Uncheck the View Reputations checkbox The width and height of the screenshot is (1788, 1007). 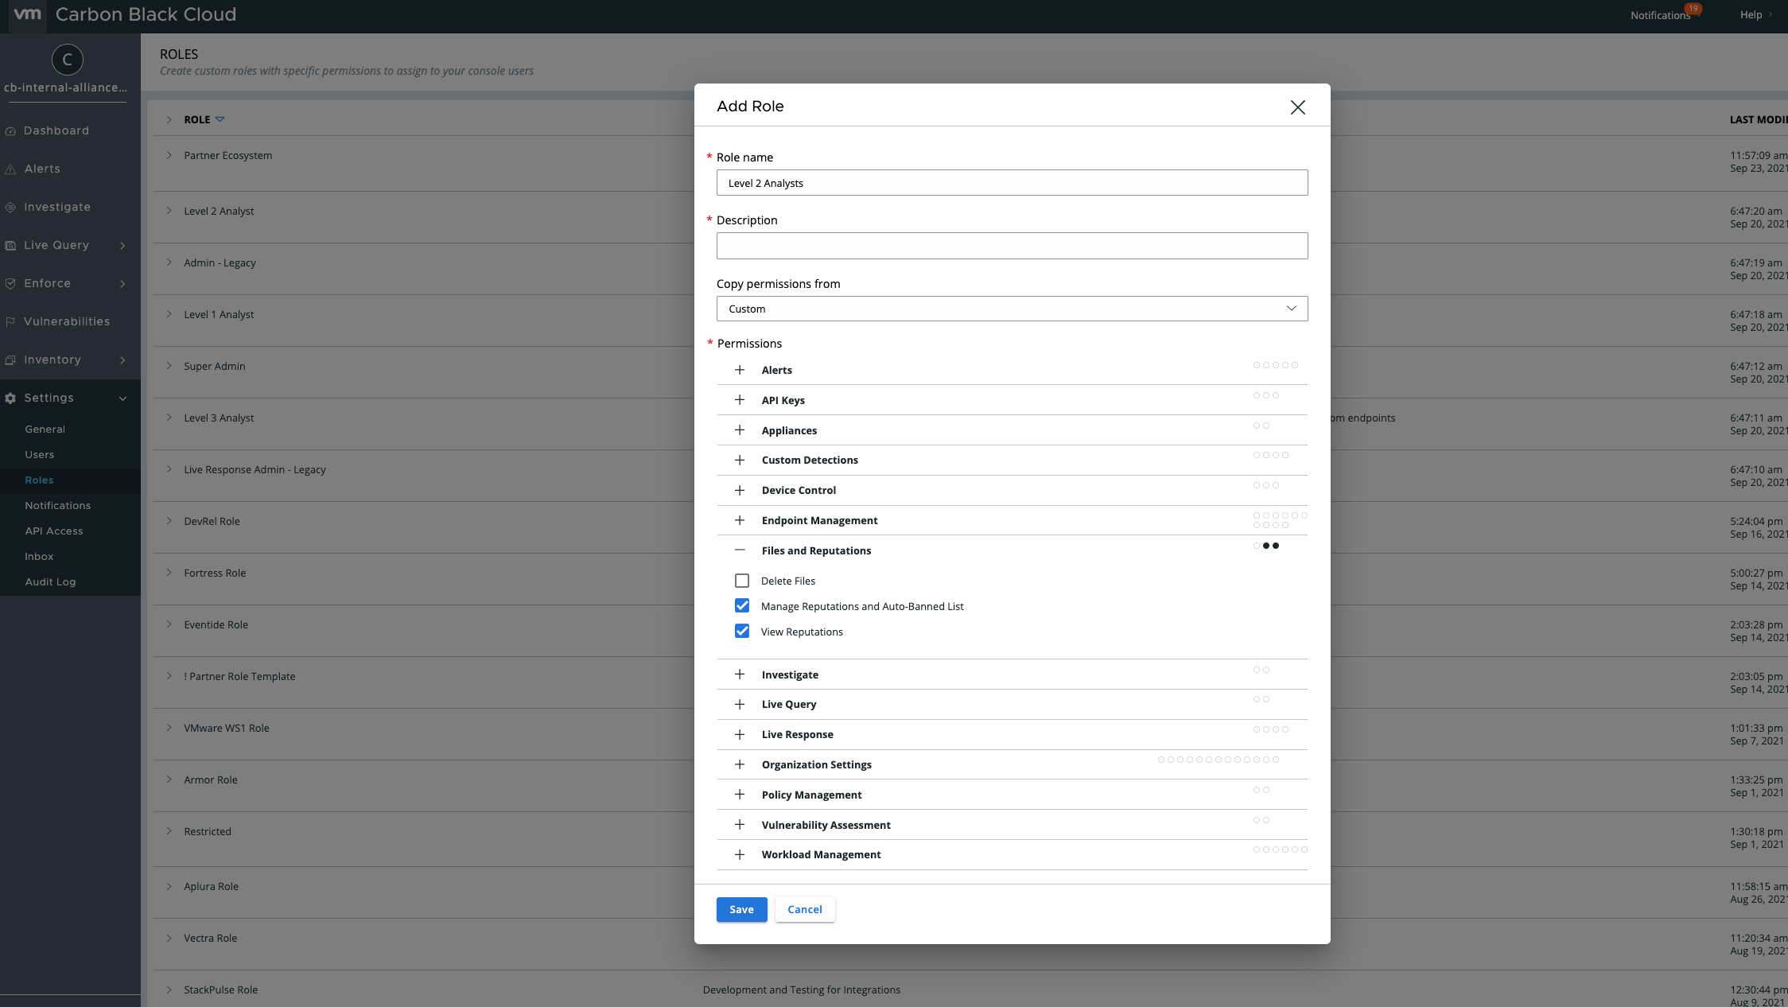coord(742,632)
